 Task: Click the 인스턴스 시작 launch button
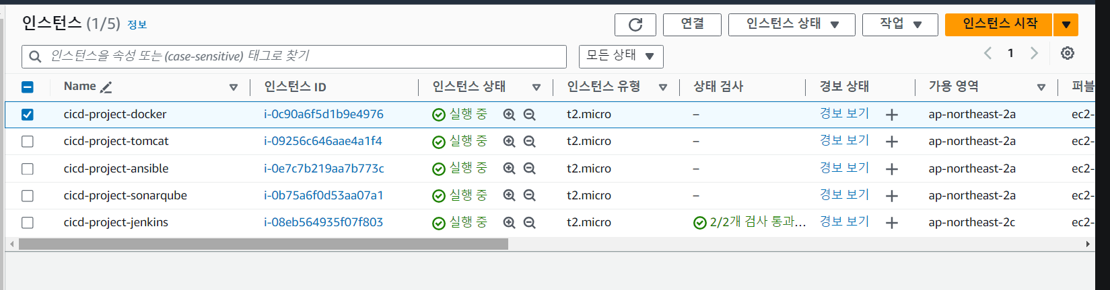point(1000,25)
